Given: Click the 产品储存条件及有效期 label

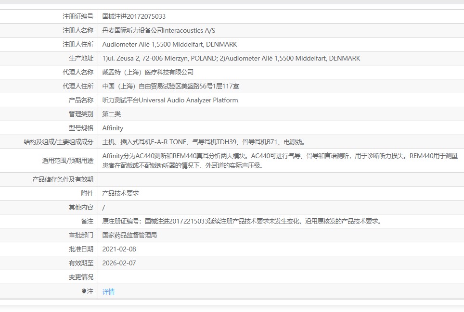Looking at the screenshot, I should tap(63, 179).
